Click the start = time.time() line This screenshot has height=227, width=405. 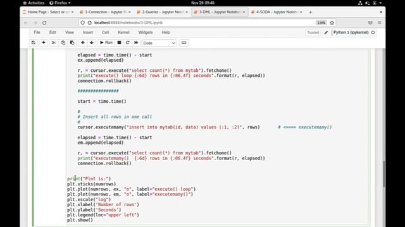102,102
